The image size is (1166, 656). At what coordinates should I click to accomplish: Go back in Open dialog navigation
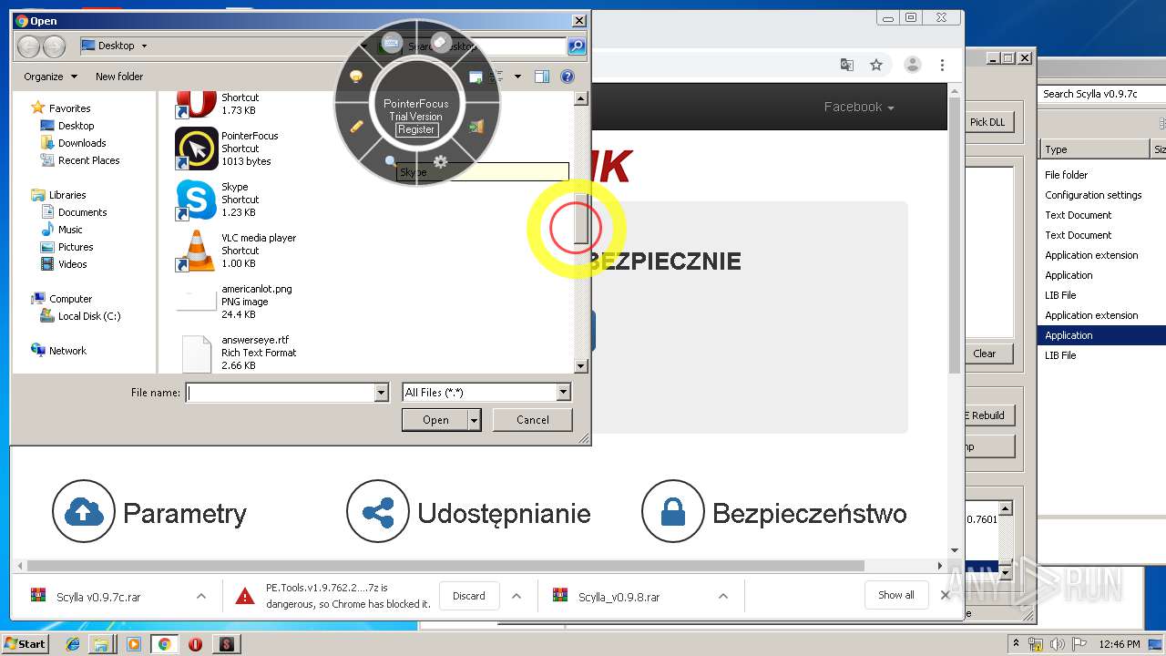[x=28, y=46]
